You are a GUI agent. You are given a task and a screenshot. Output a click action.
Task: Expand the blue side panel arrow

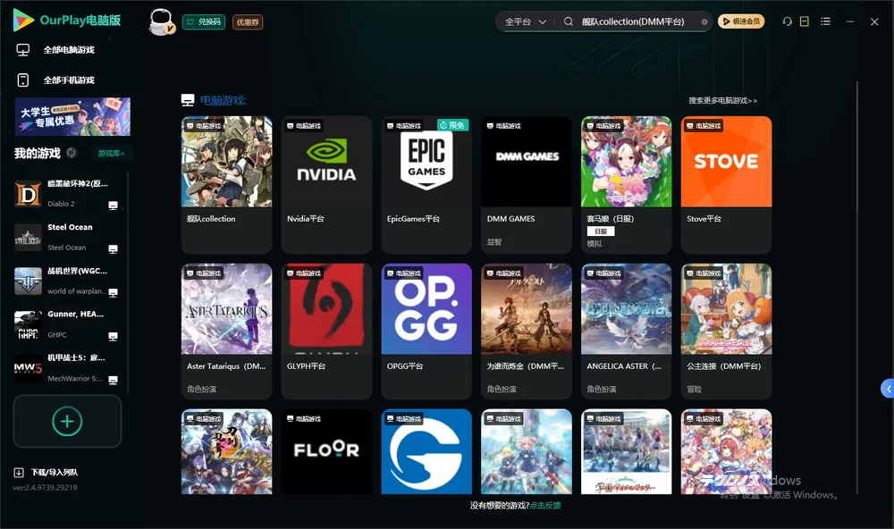887,388
